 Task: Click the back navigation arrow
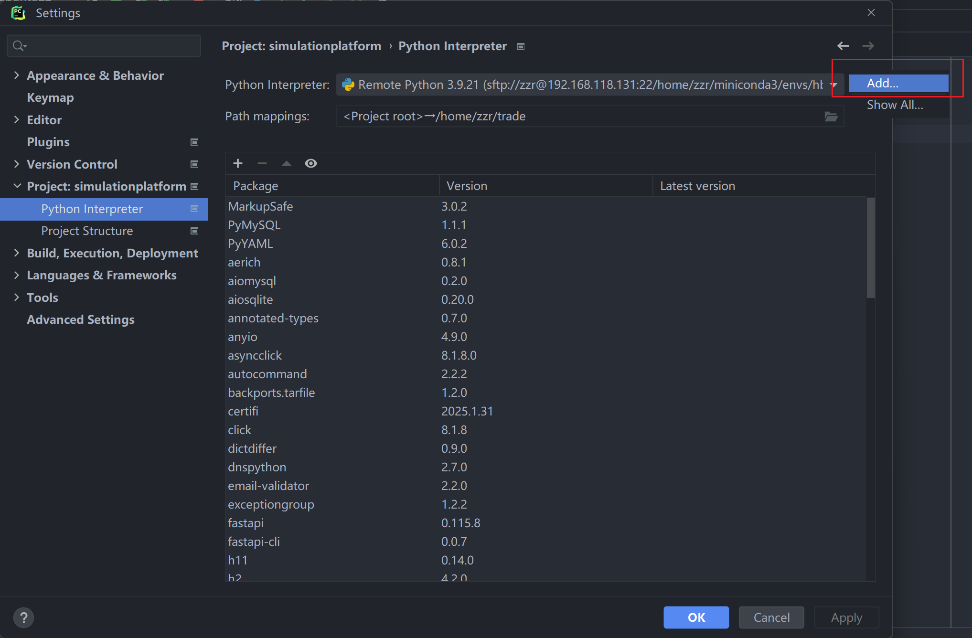pos(843,46)
